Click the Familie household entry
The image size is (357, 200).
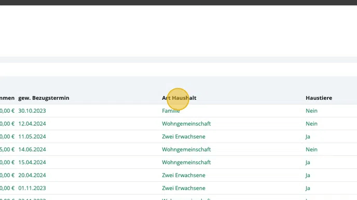171,111
